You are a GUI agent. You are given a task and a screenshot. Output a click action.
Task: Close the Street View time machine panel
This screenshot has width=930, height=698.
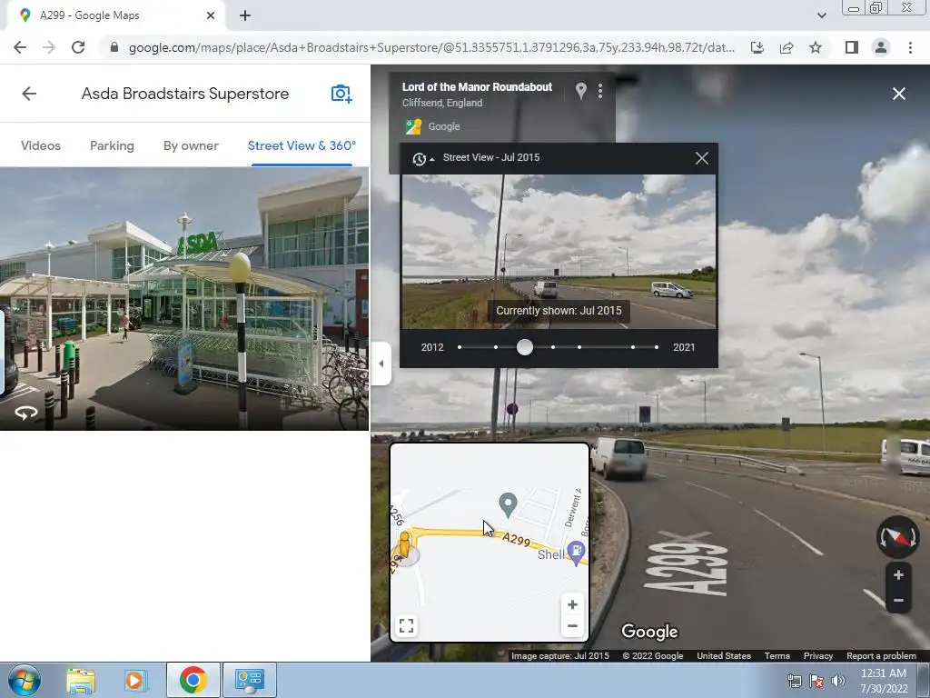point(702,158)
